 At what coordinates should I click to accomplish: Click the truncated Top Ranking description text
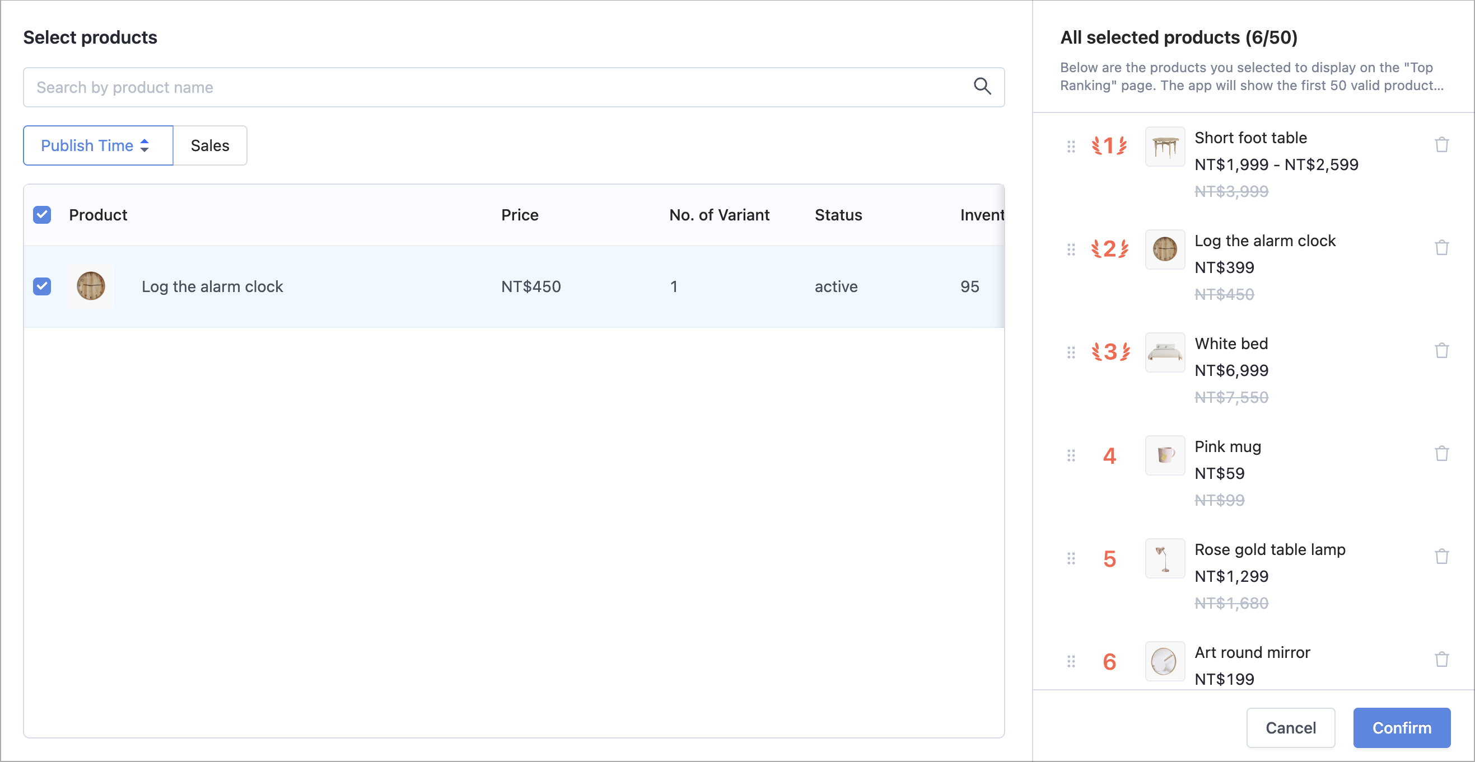[x=1251, y=76]
